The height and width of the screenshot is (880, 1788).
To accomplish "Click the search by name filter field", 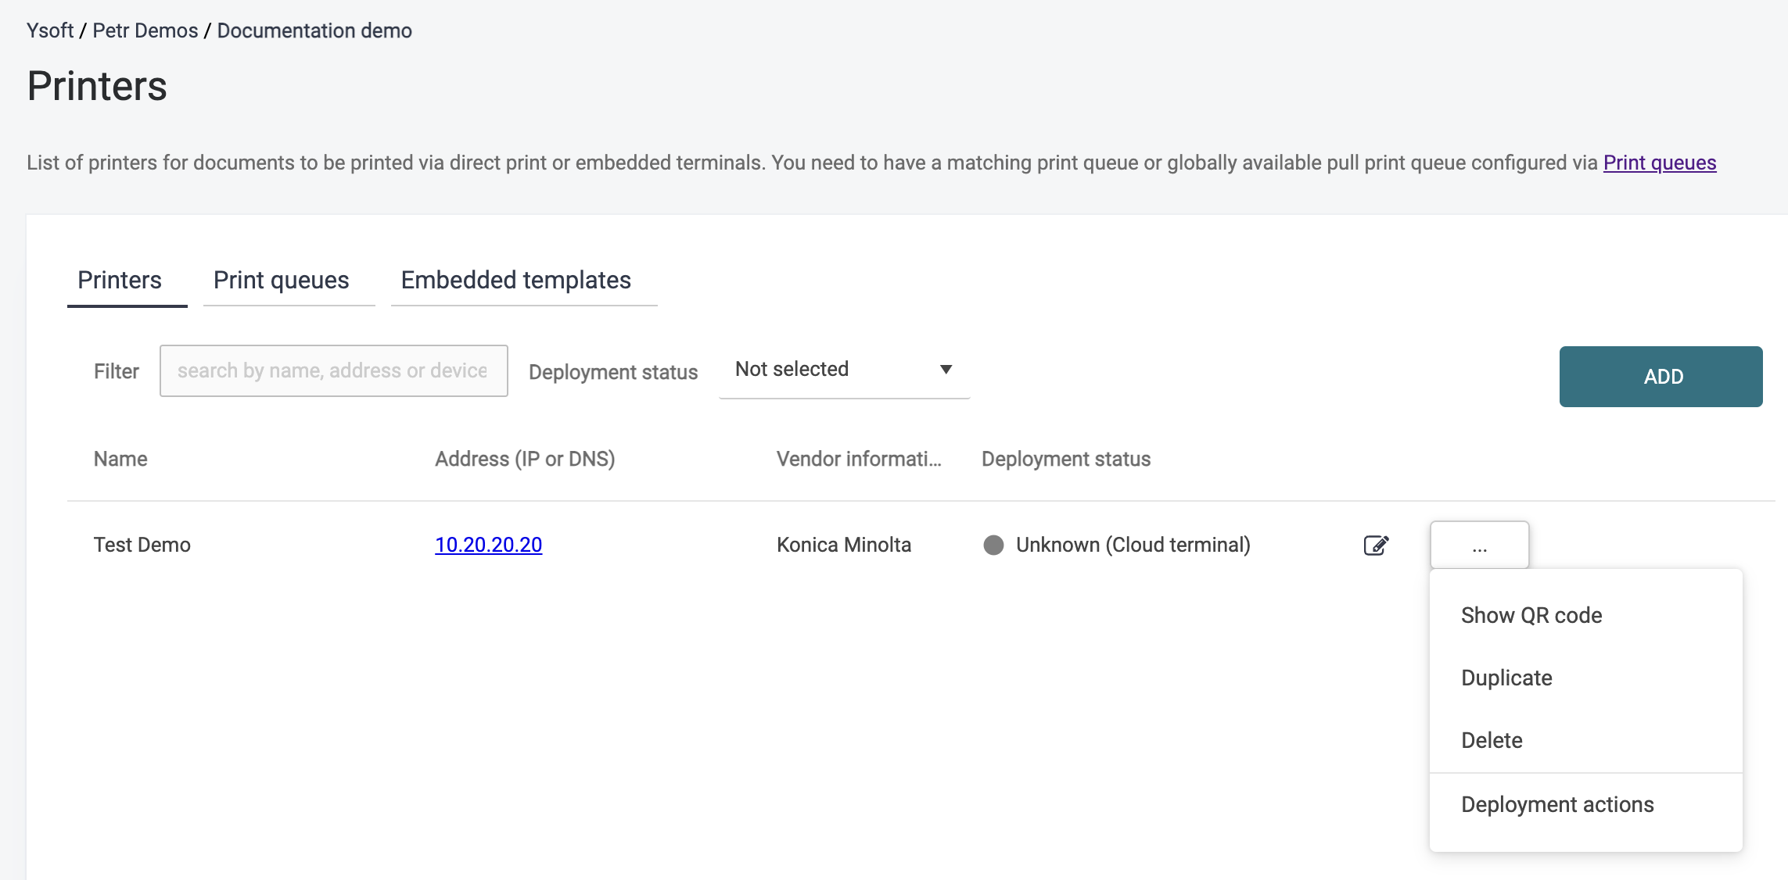I will [334, 370].
